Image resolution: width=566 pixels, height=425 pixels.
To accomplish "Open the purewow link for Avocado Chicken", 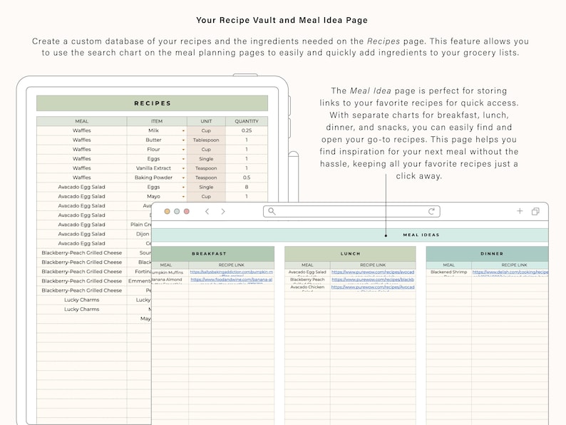I will click(x=373, y=287).
